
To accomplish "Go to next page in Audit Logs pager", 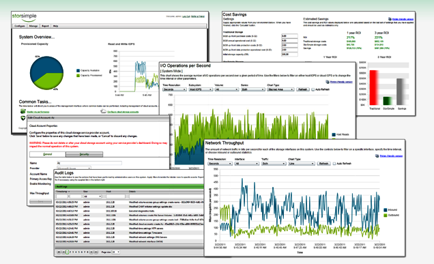I will coord(92,252).
